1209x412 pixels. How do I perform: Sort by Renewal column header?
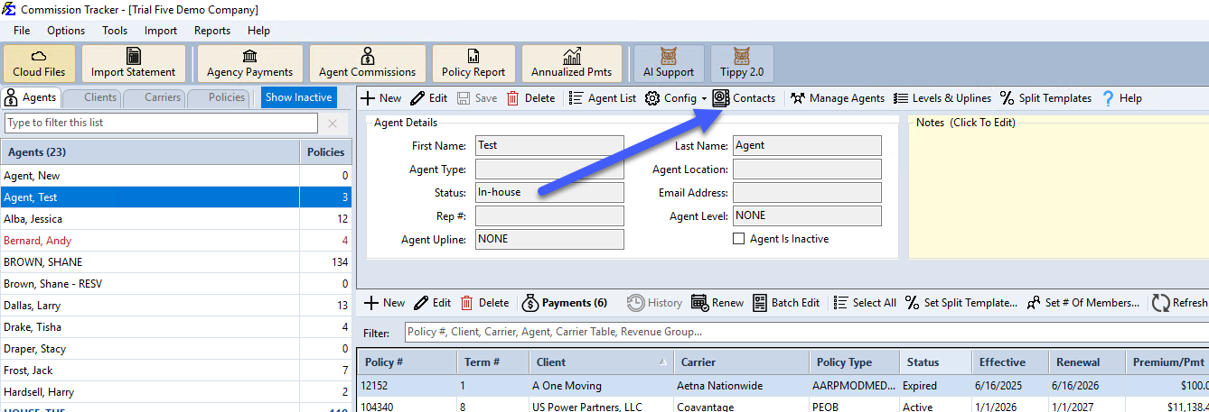(x=1086, y=362)
